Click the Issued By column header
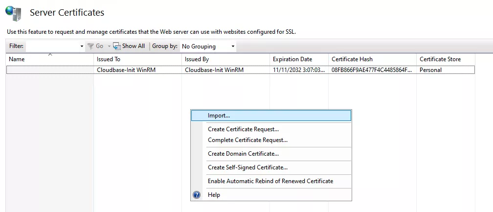Image resolution: width=493 pixels, height=212 pixels. click(197, 59)
